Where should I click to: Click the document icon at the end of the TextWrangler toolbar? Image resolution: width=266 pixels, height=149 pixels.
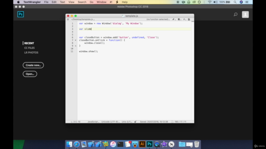click(x=189, y=19)
